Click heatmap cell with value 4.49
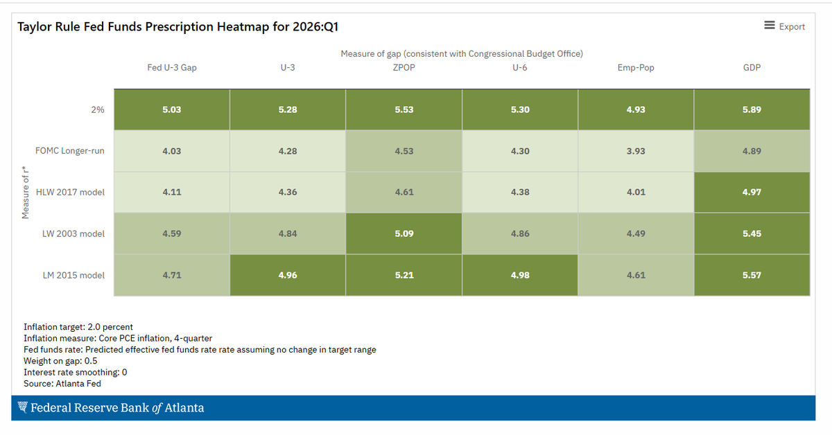This screenshot has height=435, width=832. 636,233
